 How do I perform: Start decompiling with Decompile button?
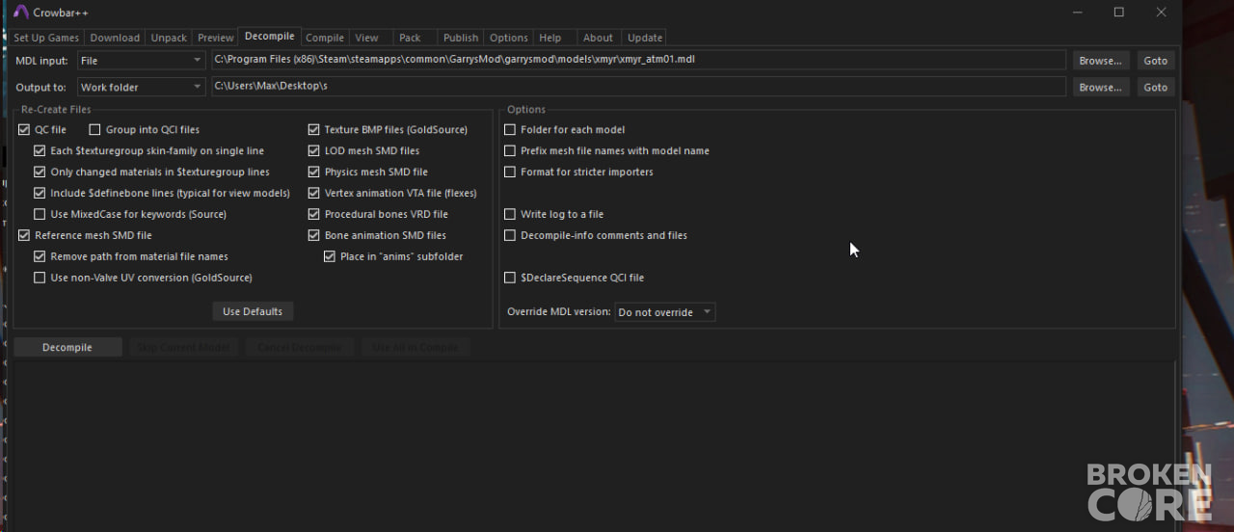coord(67,347)
